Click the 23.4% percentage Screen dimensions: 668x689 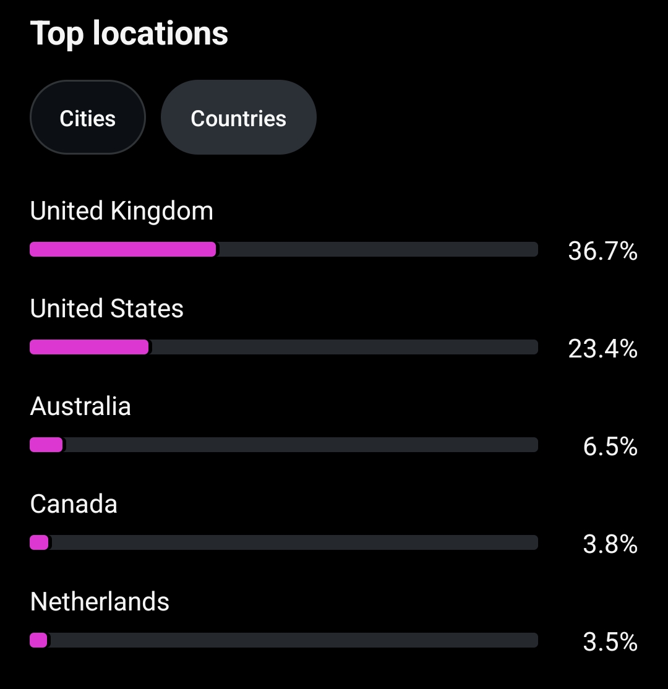[602, 349]
